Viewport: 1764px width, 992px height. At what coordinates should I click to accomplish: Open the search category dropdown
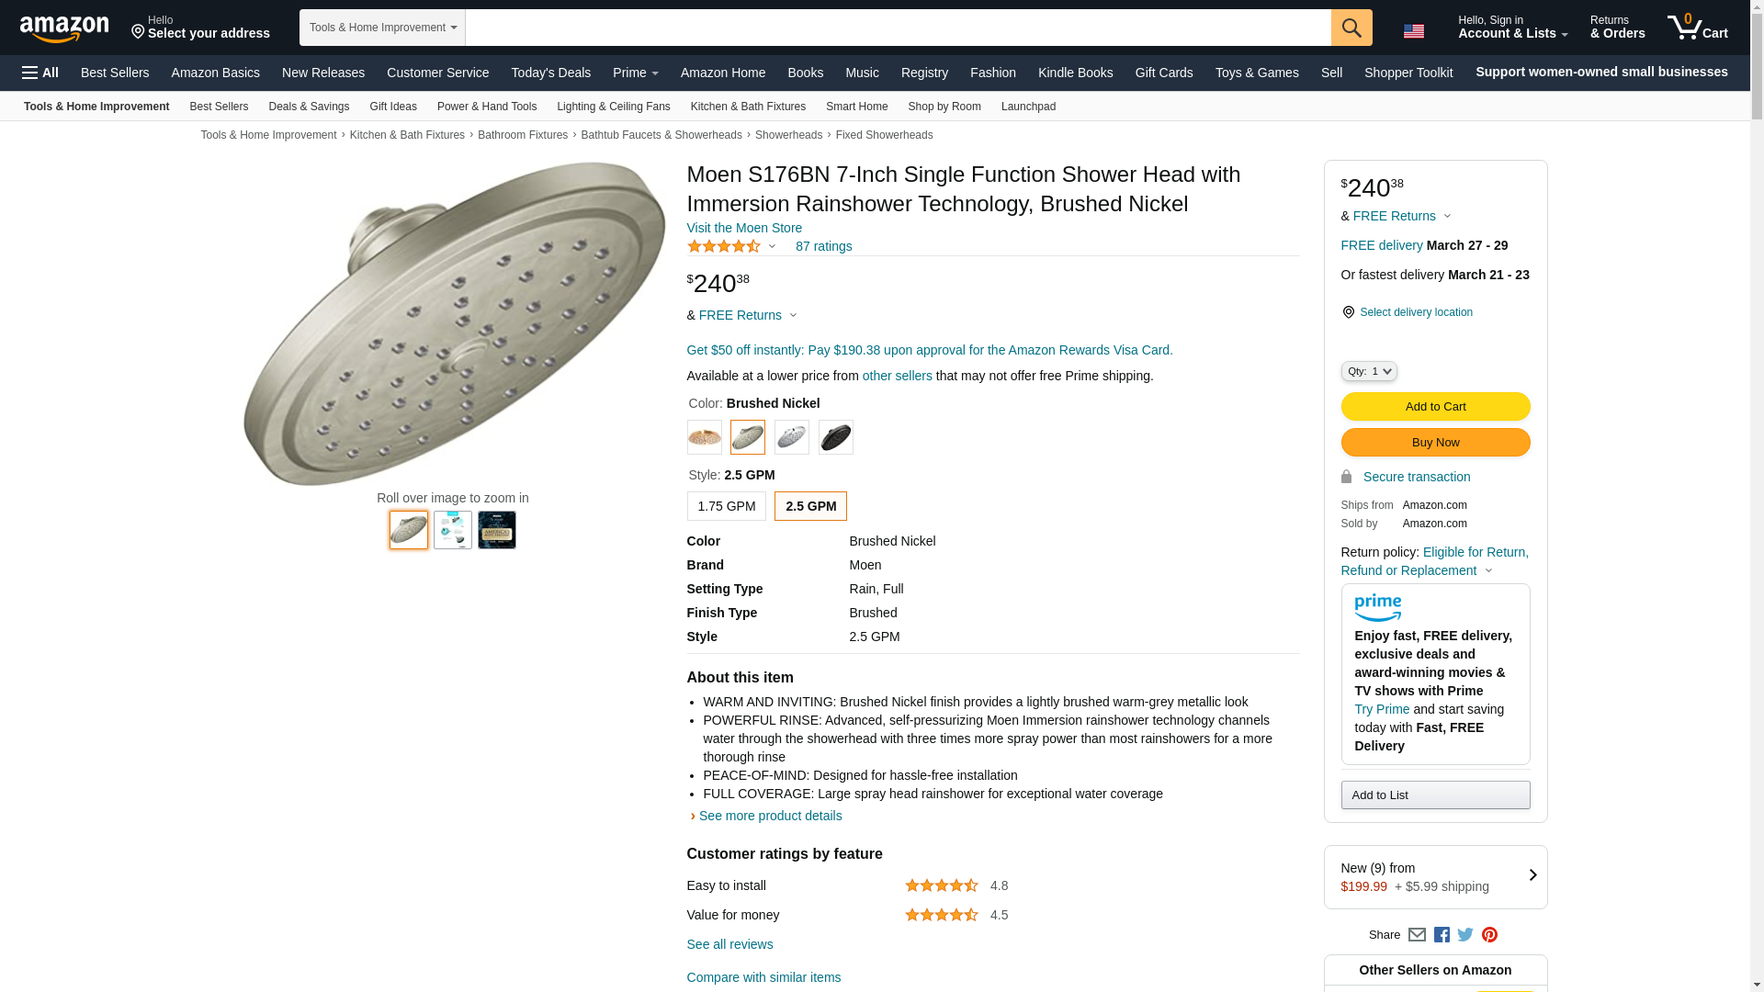[x=382, y=28]
